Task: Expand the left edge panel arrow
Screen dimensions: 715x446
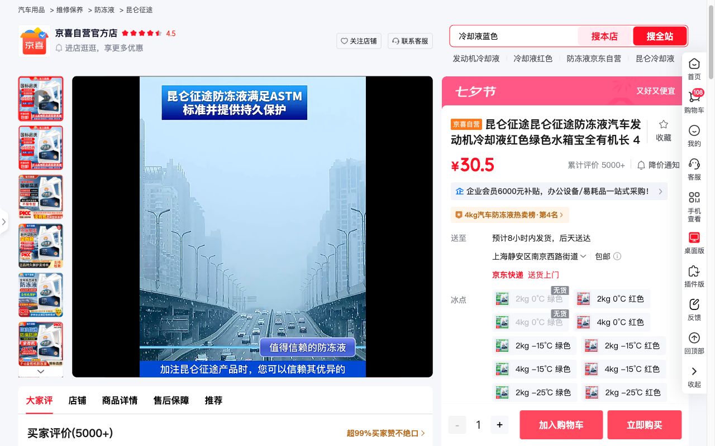Action: pos(4,222)
